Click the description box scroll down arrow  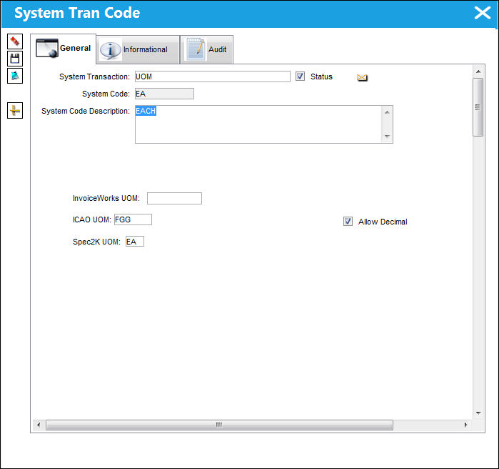point(387,137)
